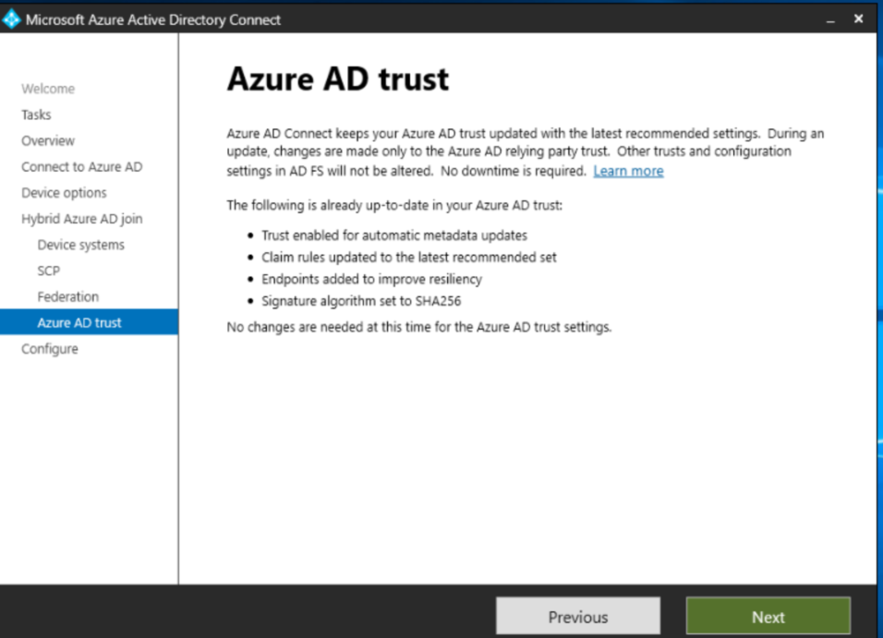This screenshot has width=883, height=638.
Task: Go back with the Previous button
Action: tap(578, 617)
